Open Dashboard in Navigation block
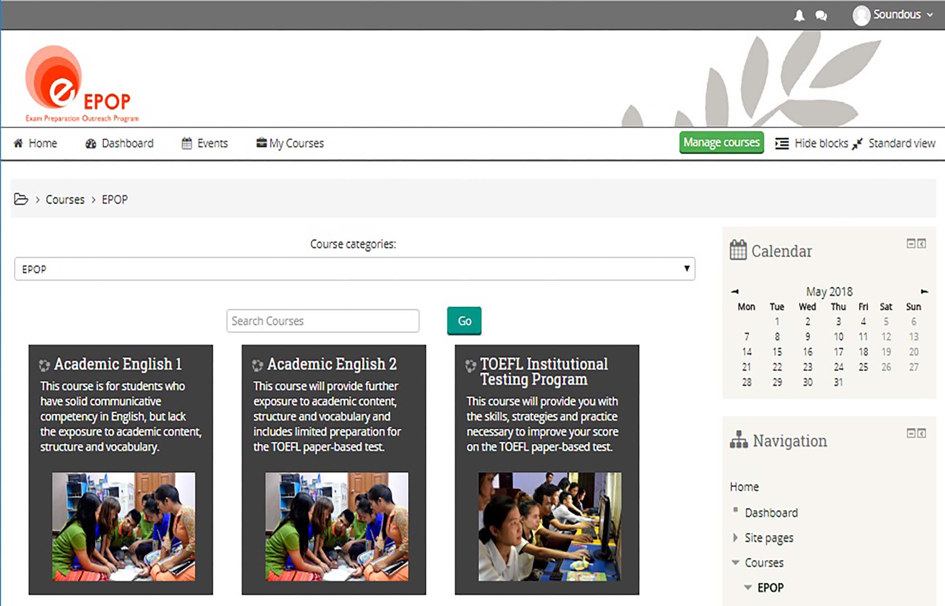 [x=771, y=513]
